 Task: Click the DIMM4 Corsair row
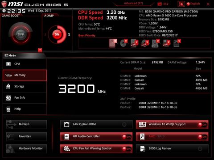[164, 88]
